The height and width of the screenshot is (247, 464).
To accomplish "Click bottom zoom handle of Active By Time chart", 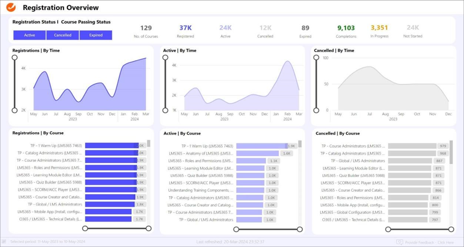I will [165, 110].
